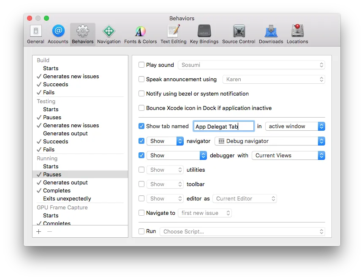364x280 pixels.
Task: Open the Show dropdown beside toolbar
Action: [165, 184]
